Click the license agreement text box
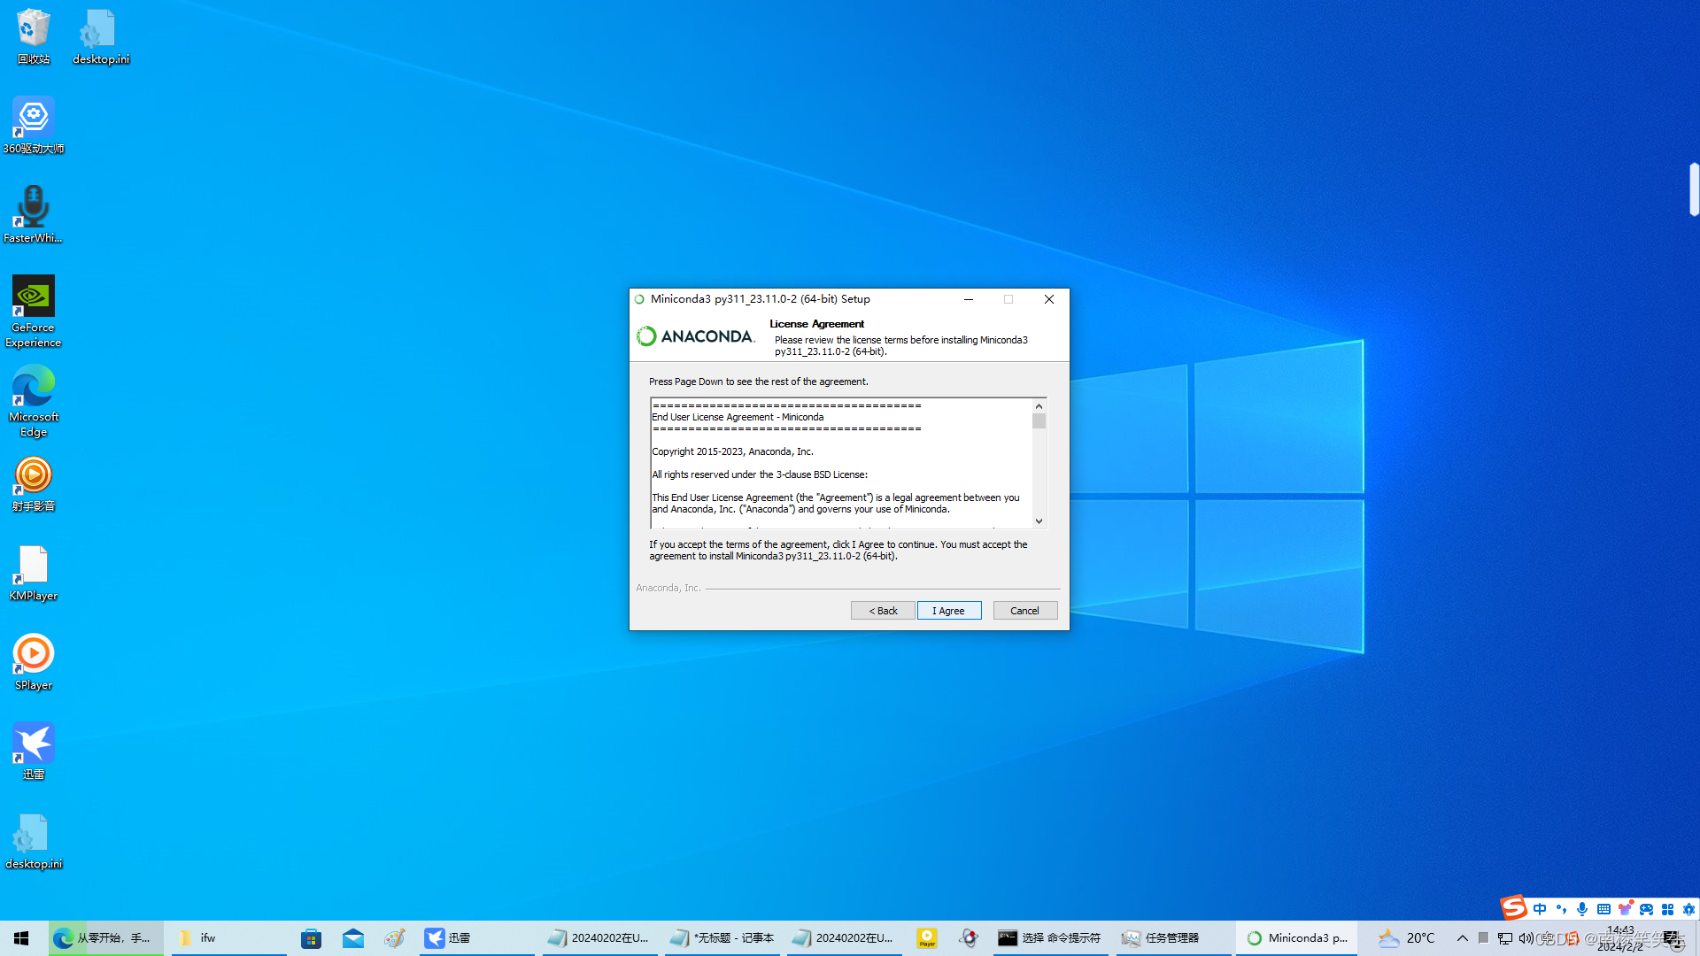 pos(841,463)
